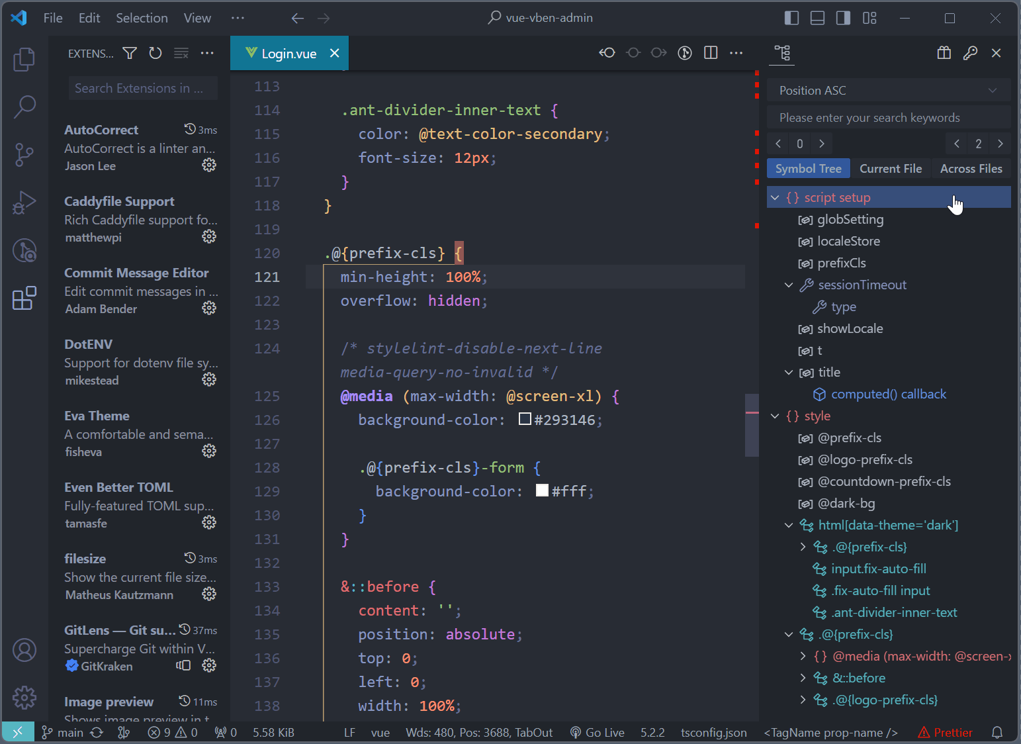This screenshot has height=744, width=1021.
Task: Toggle bottom panel visibility
Action: pos(817,18)
